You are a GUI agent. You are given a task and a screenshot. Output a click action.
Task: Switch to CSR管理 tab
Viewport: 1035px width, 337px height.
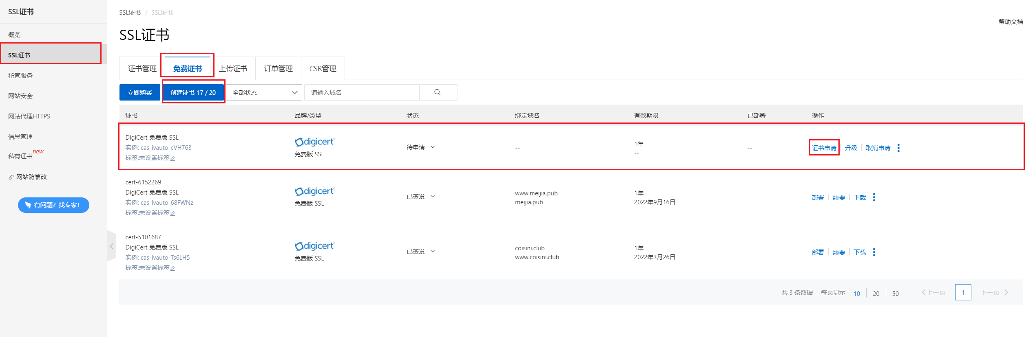coord(323,68)
